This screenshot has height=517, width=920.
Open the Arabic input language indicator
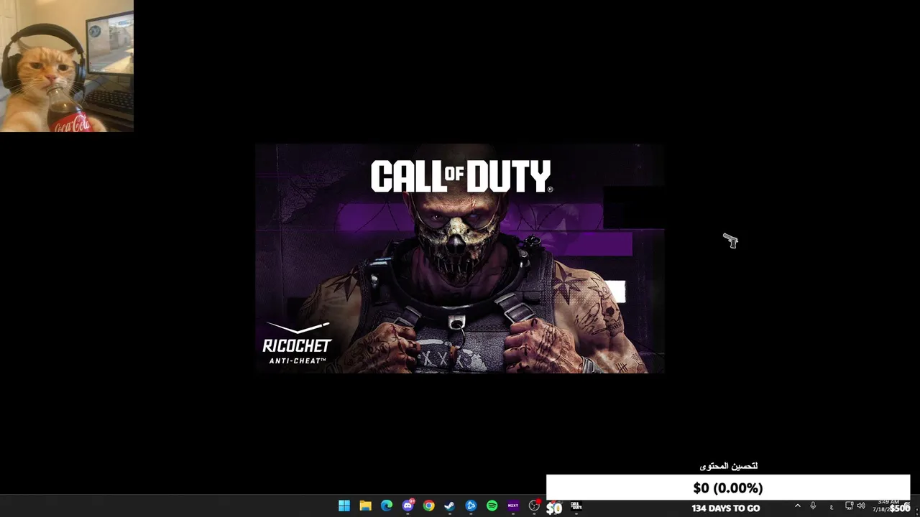(832, 507)
